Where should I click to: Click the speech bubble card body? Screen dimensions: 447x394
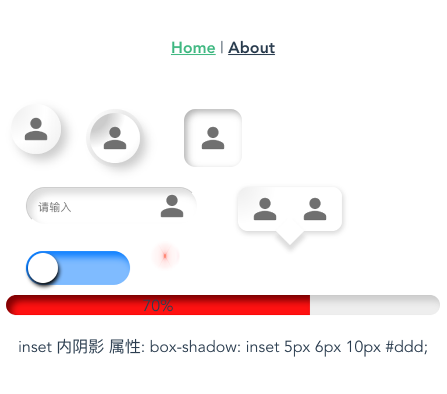(x=290, y=209)
